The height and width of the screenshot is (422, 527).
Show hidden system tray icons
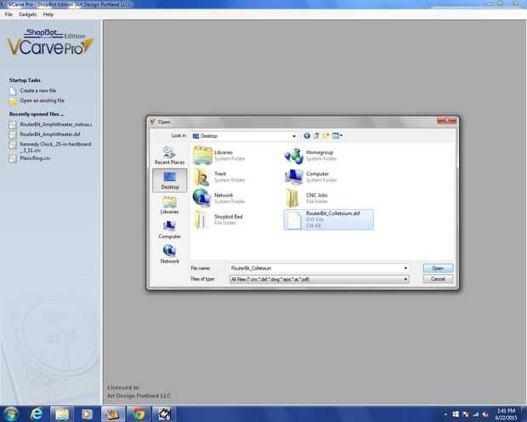[445, 414]
